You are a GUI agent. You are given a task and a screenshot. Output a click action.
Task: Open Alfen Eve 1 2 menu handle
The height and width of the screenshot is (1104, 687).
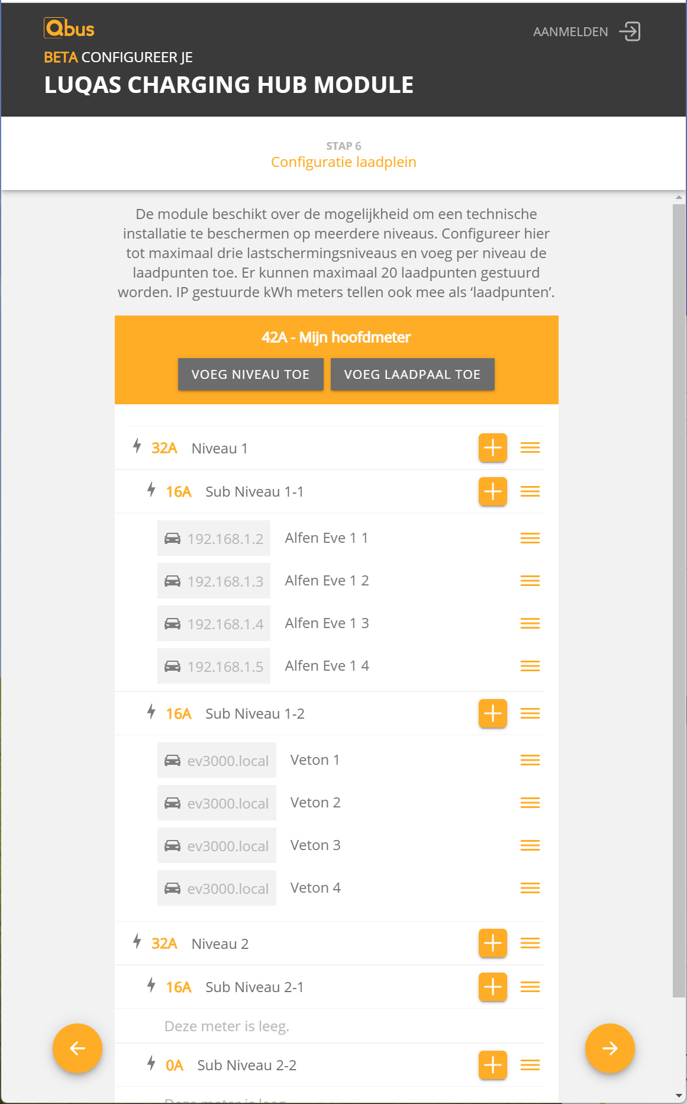pyautogui.click(x=530, y=581)
